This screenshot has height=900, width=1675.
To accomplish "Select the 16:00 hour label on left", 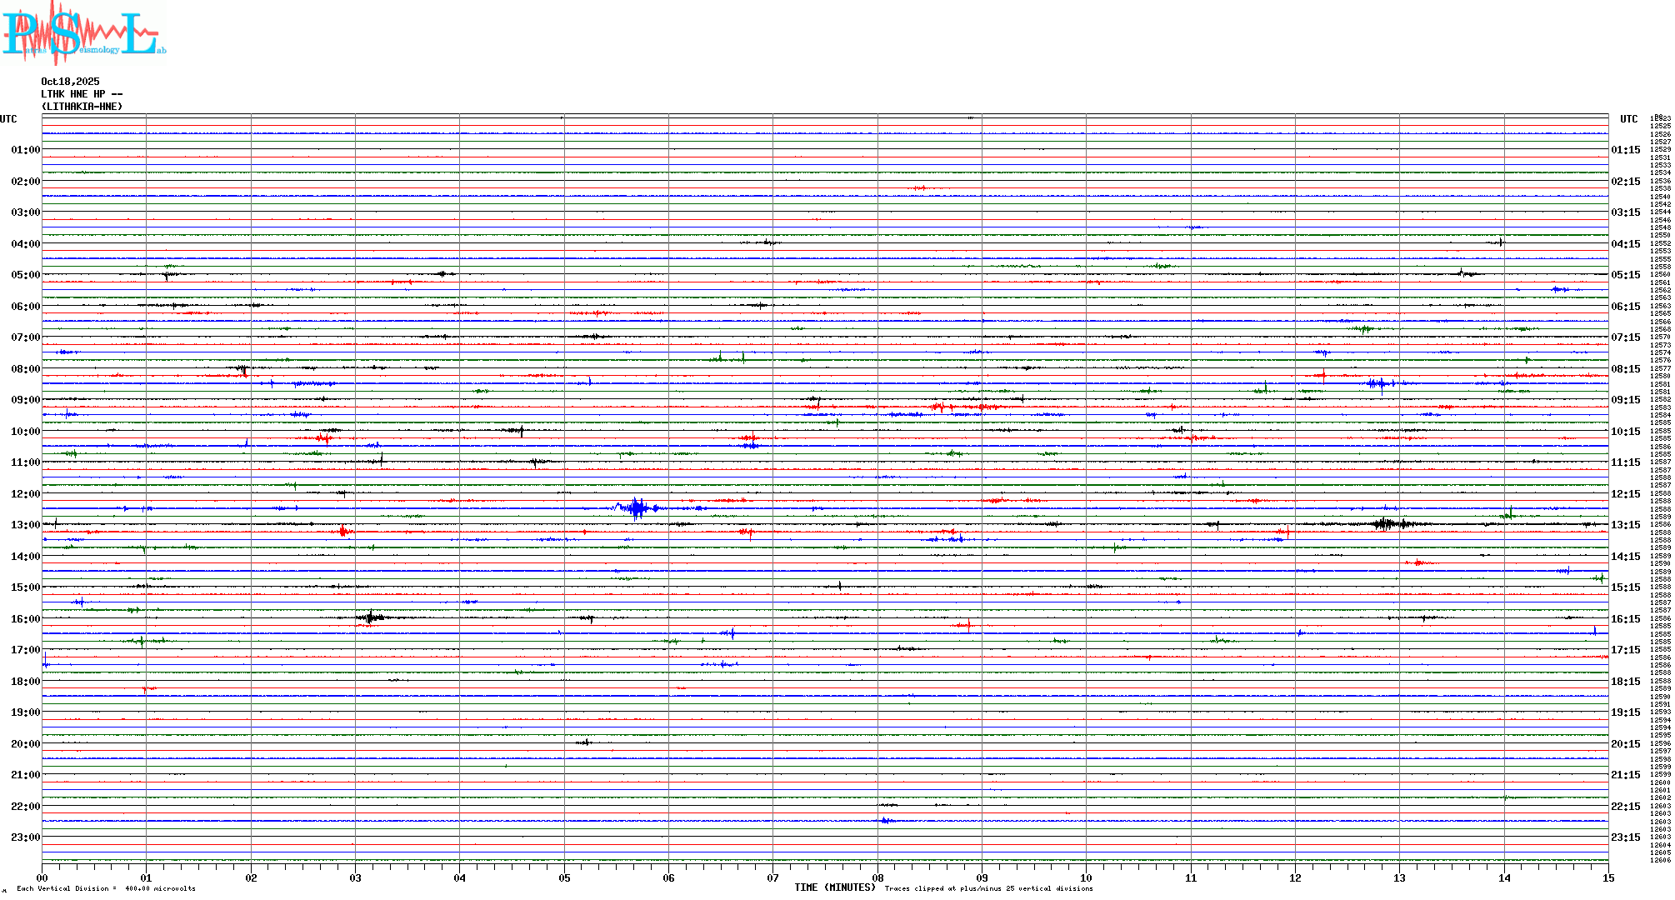I will [x=25, y=619].
